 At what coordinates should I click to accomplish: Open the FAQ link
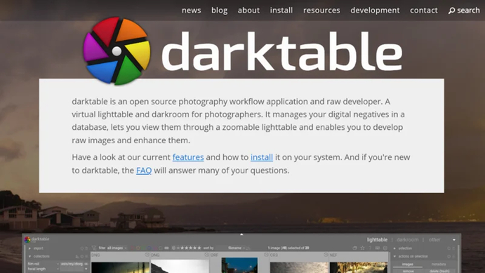point(144,170)
